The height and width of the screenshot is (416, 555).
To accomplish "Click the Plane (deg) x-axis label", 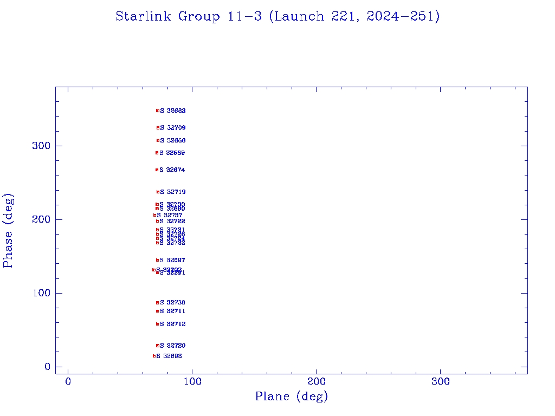I will point(292,396).
